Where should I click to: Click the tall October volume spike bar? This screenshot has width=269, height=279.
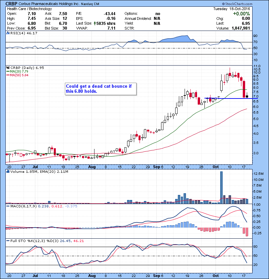click(221, 188)
